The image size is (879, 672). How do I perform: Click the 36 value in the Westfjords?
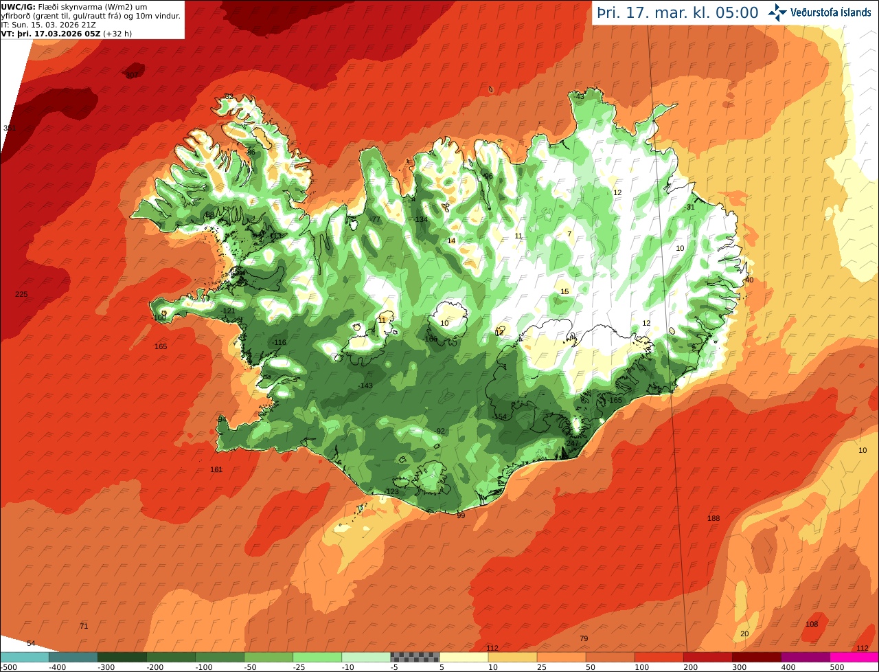click(251, 152)
